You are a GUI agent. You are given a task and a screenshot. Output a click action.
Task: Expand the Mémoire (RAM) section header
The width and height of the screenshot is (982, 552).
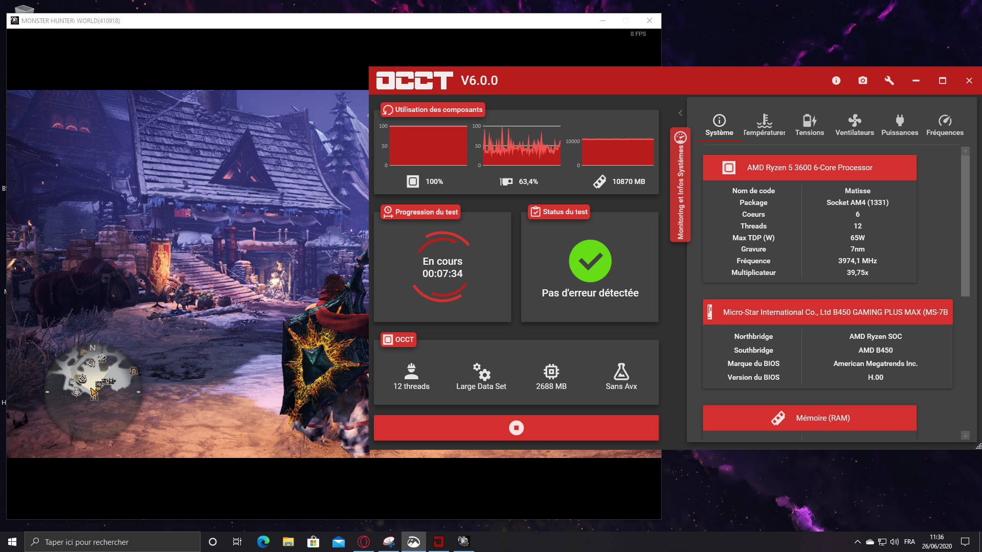(810, 418)
